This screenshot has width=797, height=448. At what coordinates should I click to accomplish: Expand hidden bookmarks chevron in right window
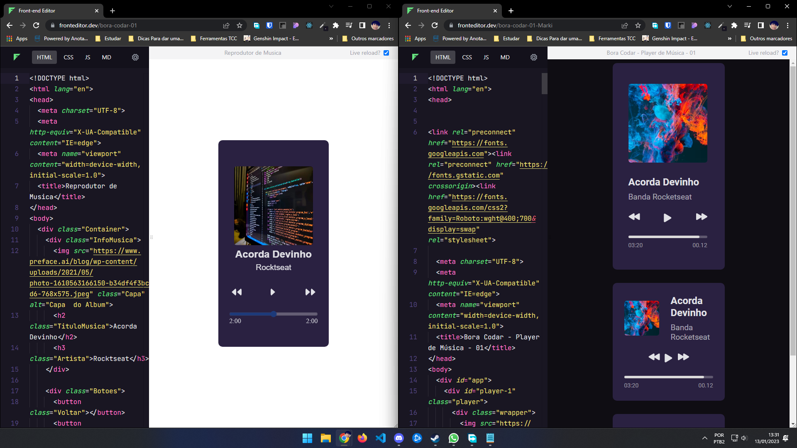click(729, 39)
